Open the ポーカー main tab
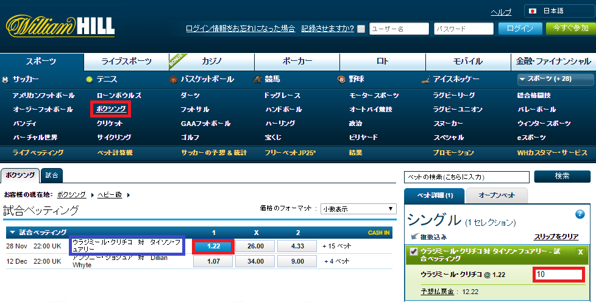This screenshot has height=302, width=596. click(297, 61)
